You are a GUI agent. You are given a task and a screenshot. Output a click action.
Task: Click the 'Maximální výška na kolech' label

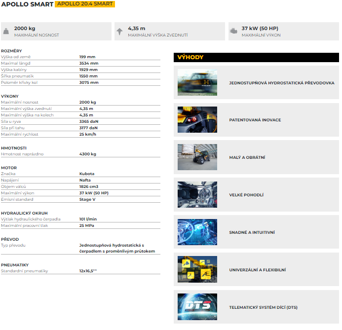(x=27, y=115)
